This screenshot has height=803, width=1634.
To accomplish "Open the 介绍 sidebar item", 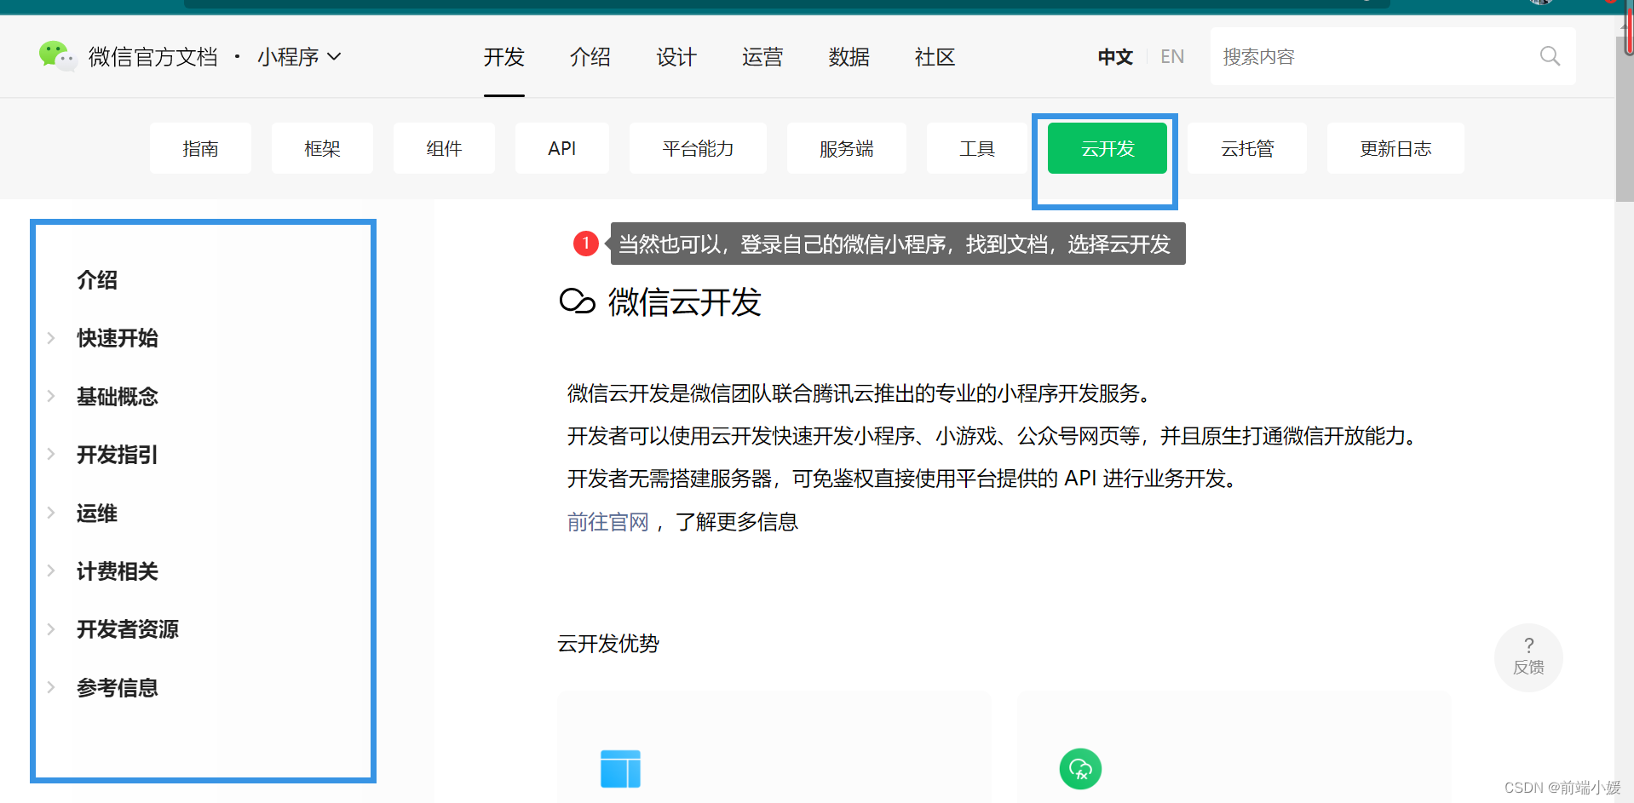I will [x=97, y=280].
